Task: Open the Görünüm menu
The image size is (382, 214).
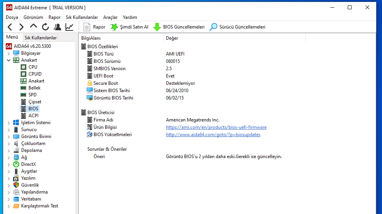Action: [x=33, y=17]
